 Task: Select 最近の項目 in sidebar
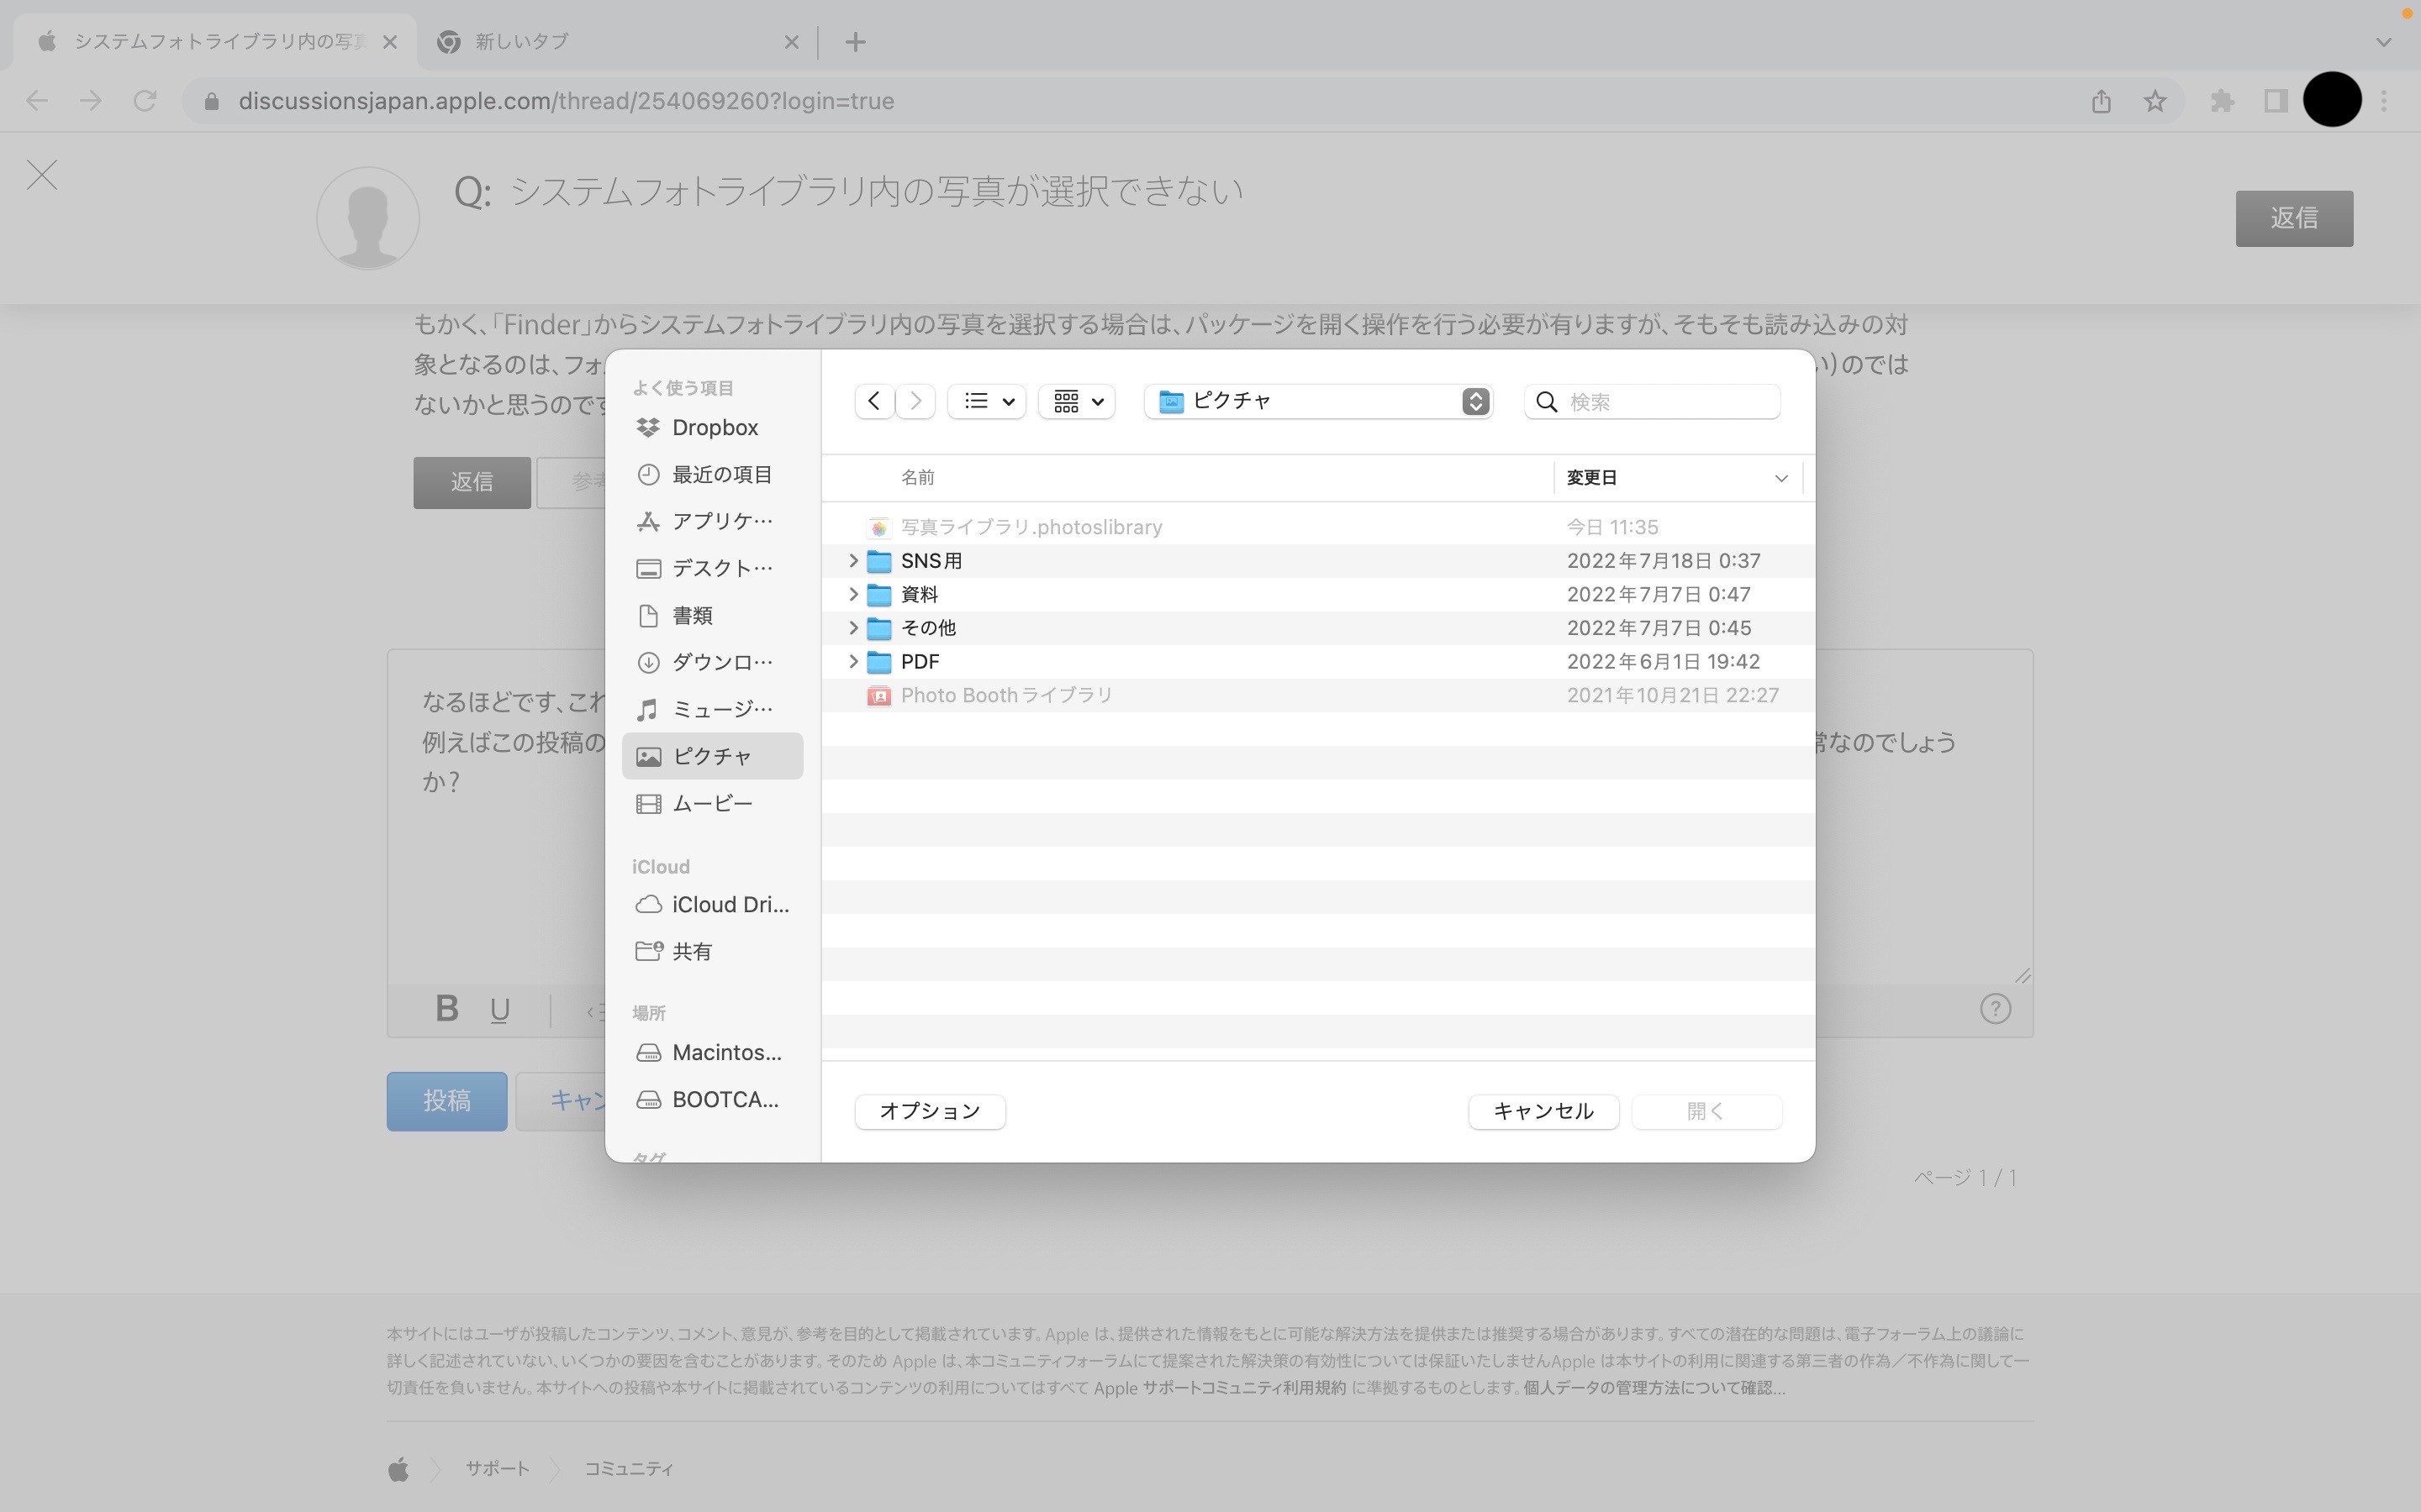720,474
